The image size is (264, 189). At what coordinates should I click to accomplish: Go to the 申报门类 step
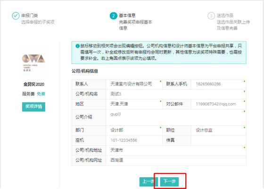[x=30, y=16]
